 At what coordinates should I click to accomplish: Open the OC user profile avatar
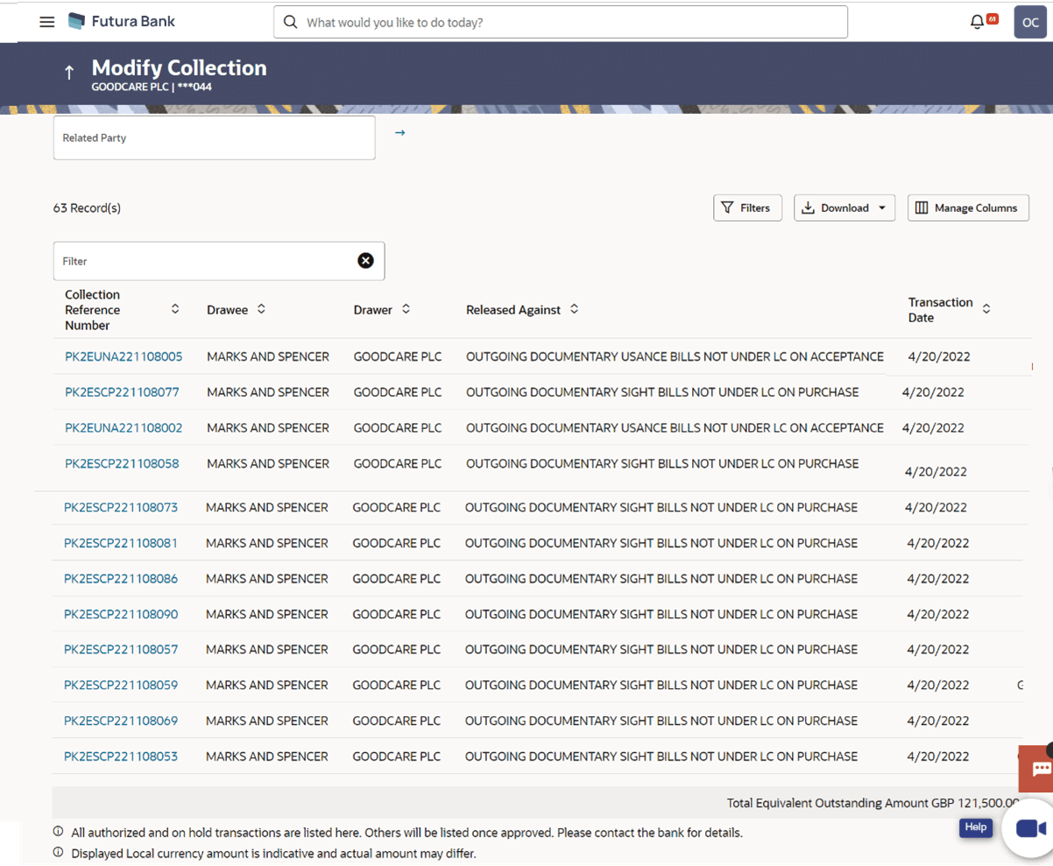(1030, 23)
